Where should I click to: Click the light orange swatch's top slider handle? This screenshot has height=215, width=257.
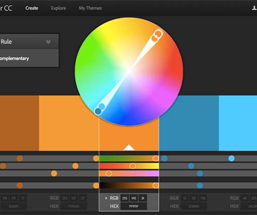point(96,158)
